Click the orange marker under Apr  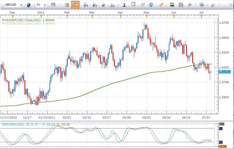pyautogui.click(x=121, y=16)
